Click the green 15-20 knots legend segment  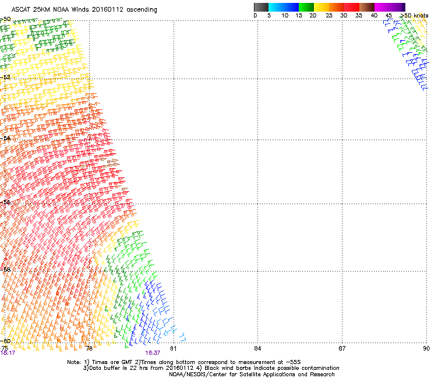coord(306,7)
